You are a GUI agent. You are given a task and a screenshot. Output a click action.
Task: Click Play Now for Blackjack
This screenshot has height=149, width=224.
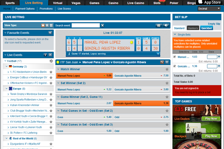(211, 136)
